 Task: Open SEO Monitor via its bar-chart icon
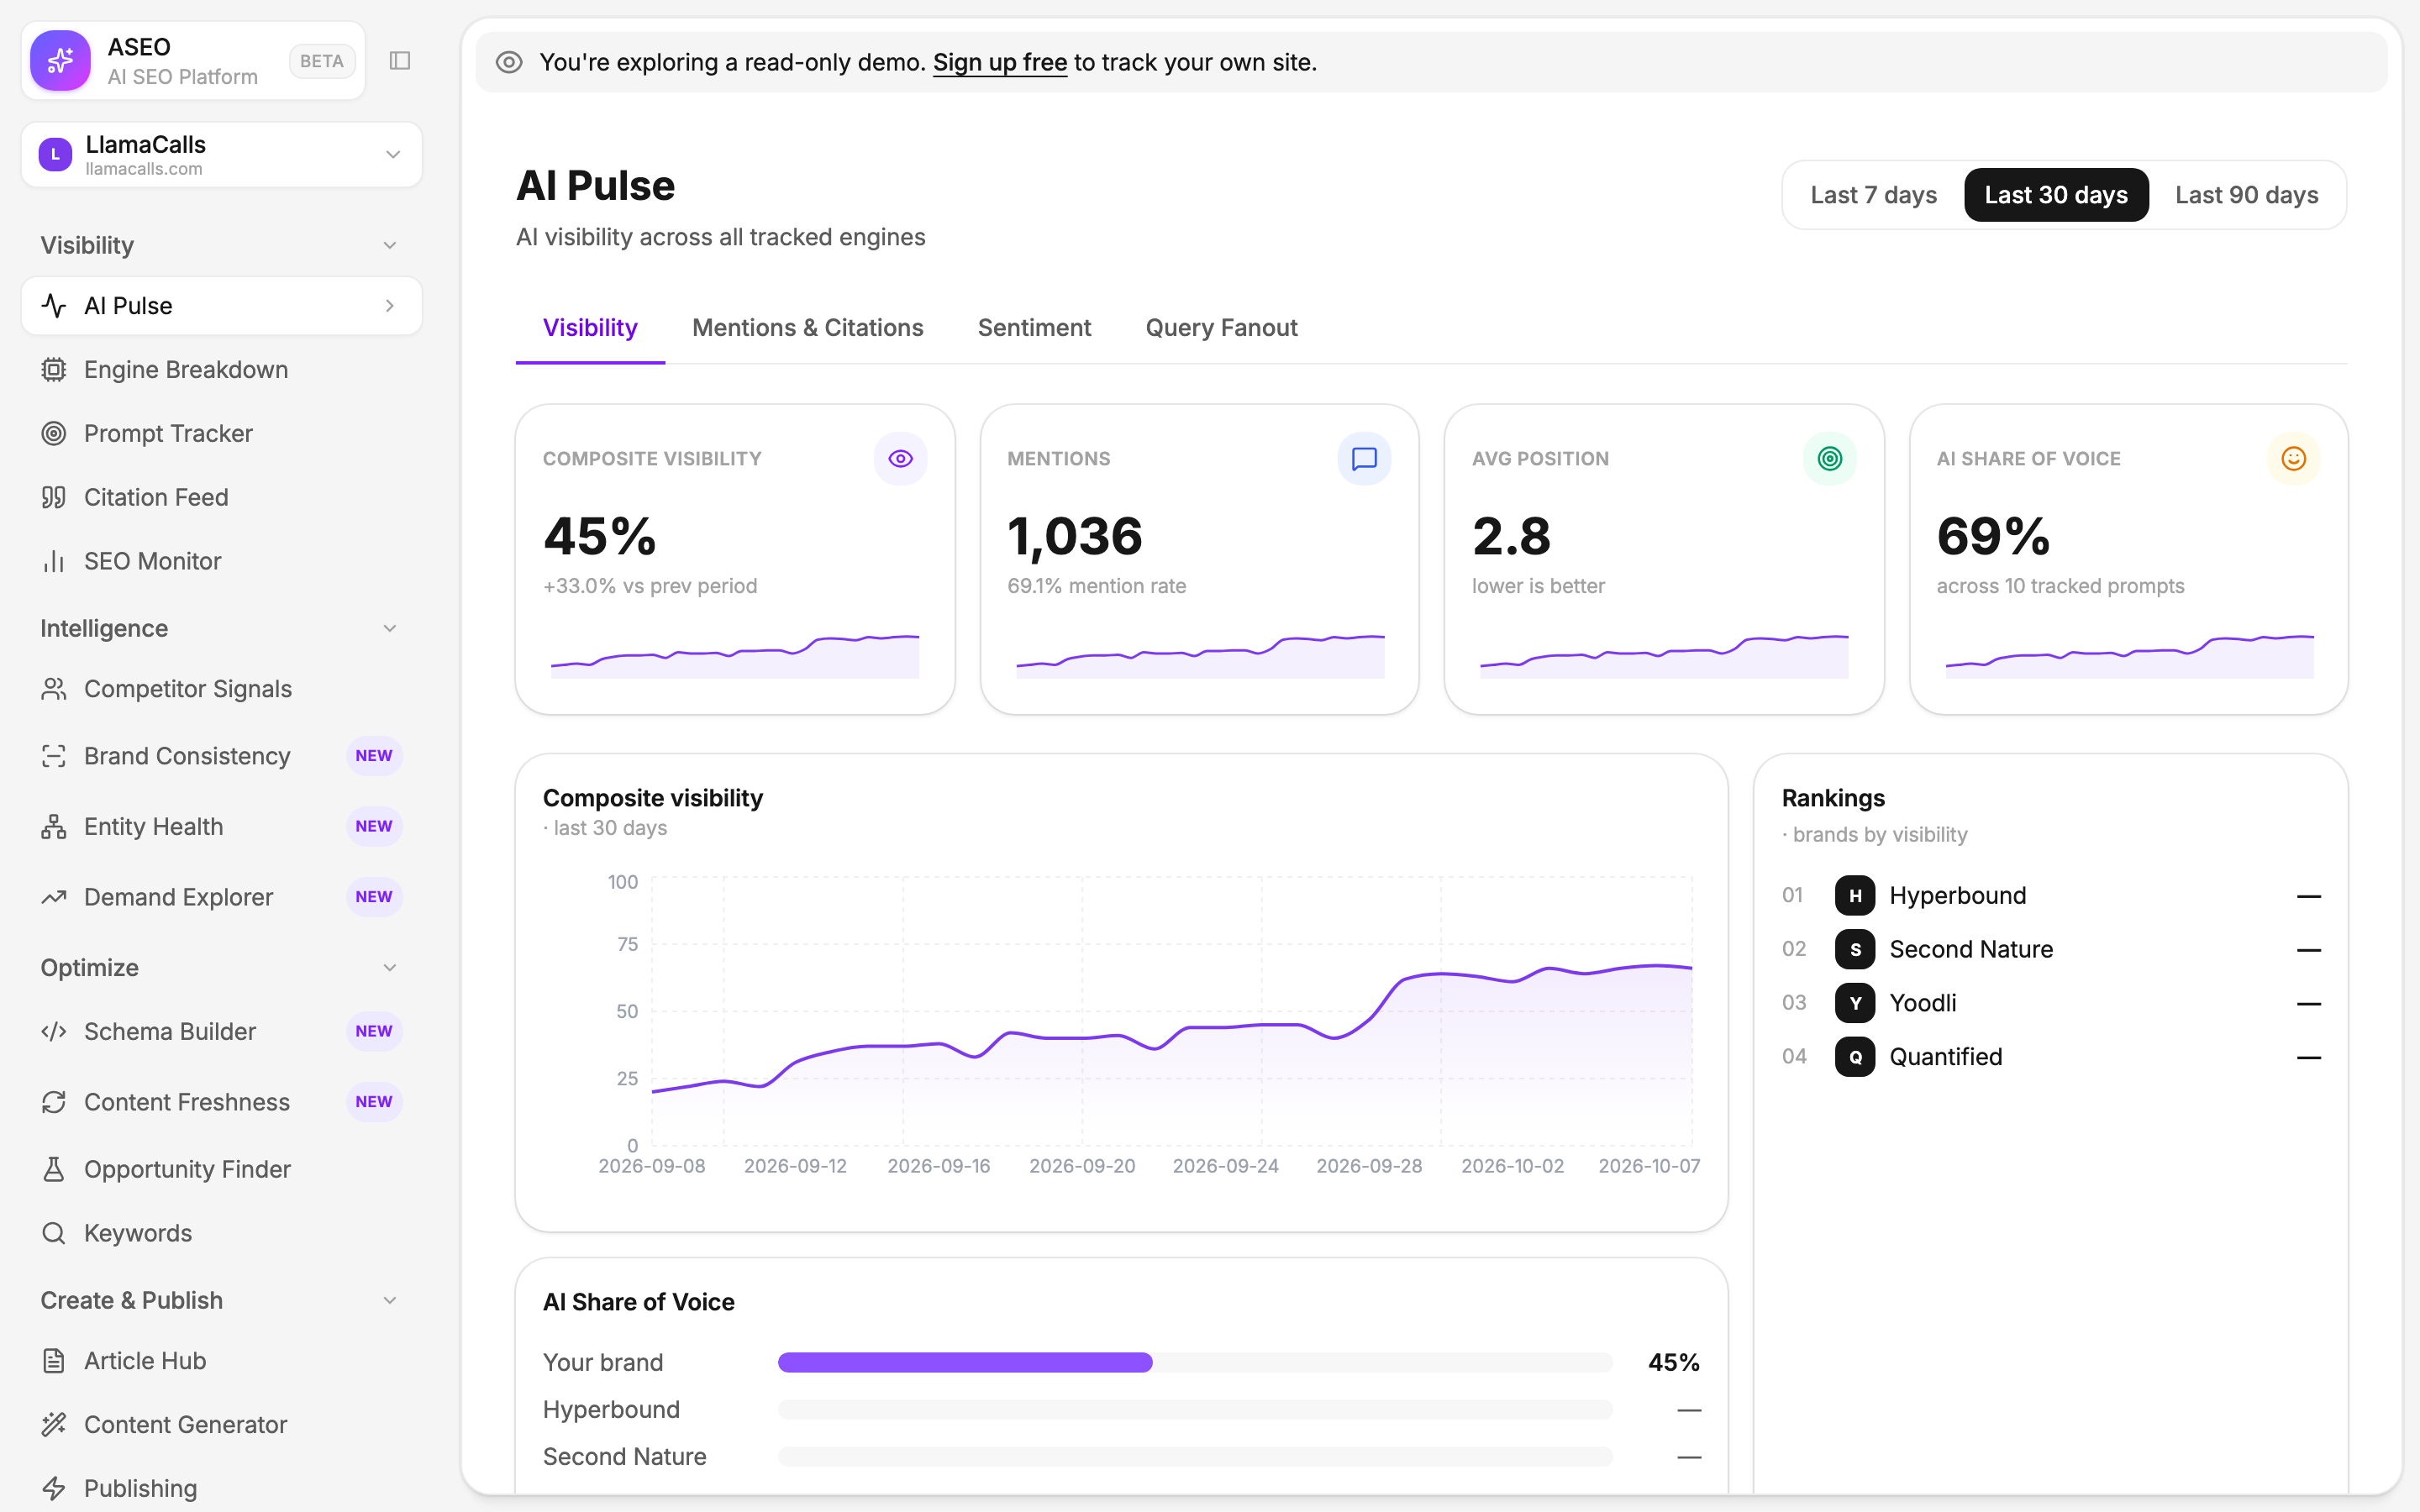(54, 562)
